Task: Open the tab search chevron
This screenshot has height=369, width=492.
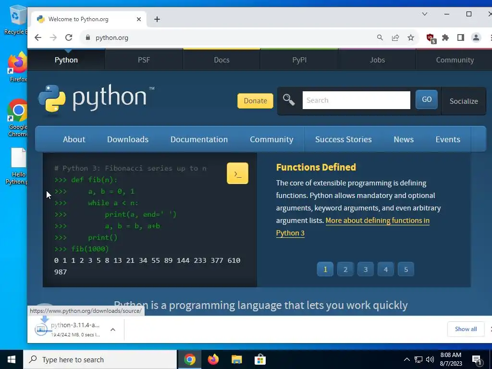Action: click(x=425, y=14)
